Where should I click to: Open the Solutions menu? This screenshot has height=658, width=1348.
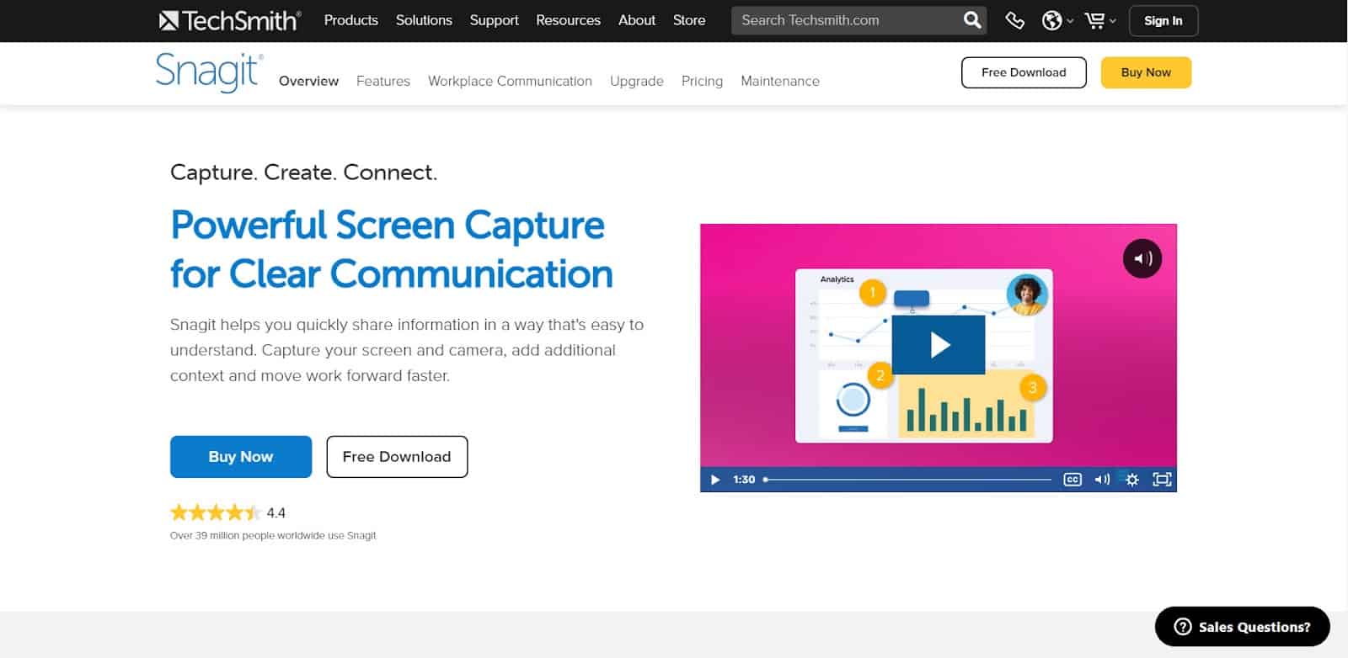[x=424, y=20]
